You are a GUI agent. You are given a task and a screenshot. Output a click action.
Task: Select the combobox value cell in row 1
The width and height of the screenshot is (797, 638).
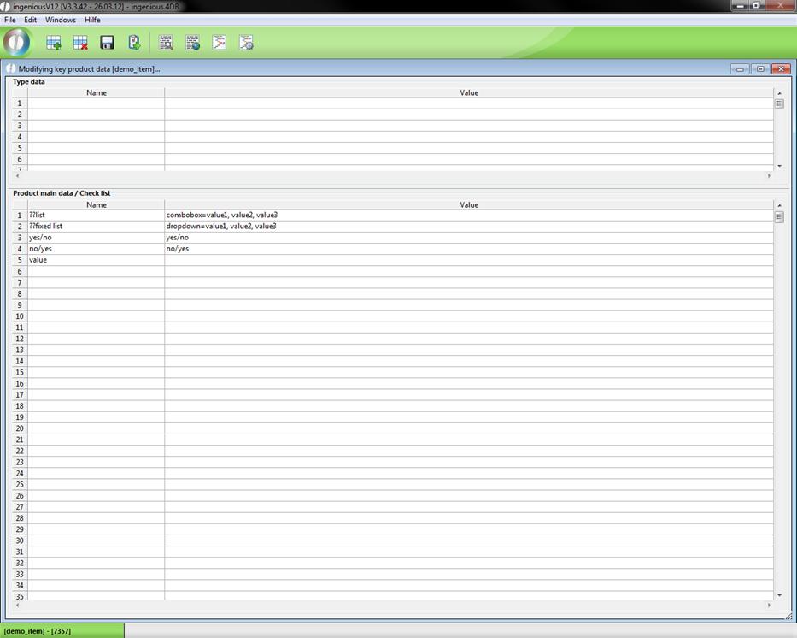[x=468, y=216]
